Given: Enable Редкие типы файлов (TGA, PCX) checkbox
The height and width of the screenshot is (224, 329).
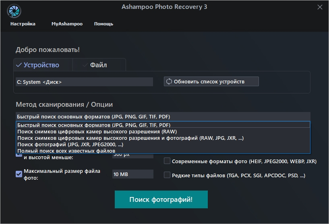Looking at the screenshot, I should coord(167,175).
